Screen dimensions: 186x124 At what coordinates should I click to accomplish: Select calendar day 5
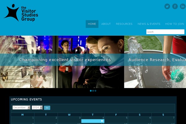point(126,118)
